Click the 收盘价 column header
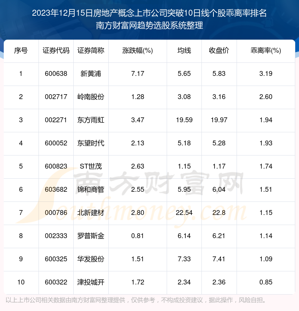The image size is (299, 311). click(219, 50)
